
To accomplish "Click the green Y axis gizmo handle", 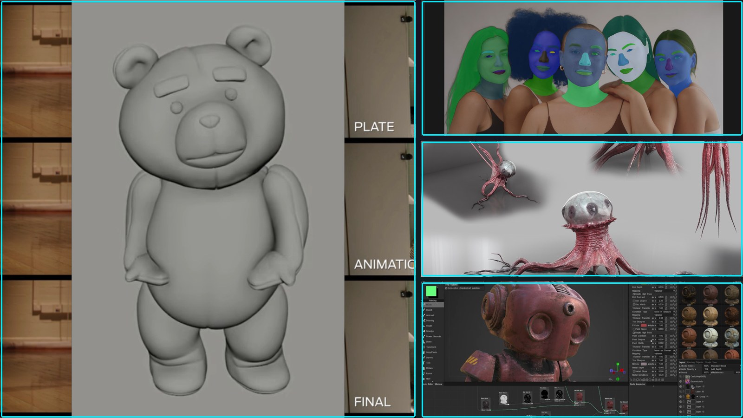I will pyautogui.click(x=618, y=364).
